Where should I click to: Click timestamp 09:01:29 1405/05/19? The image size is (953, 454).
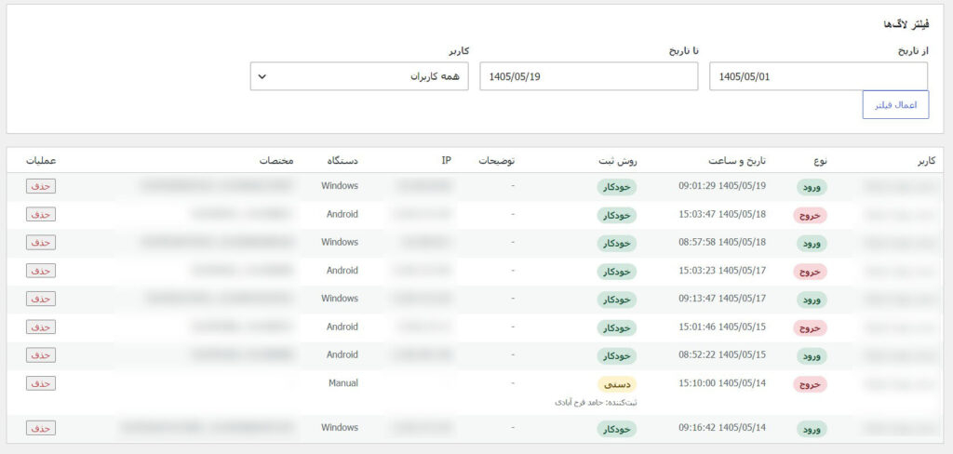pos(722,186)
